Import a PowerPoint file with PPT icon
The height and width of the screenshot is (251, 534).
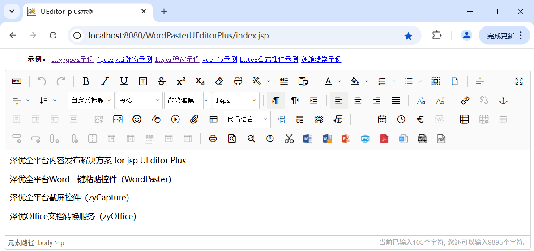pos(346,139)
